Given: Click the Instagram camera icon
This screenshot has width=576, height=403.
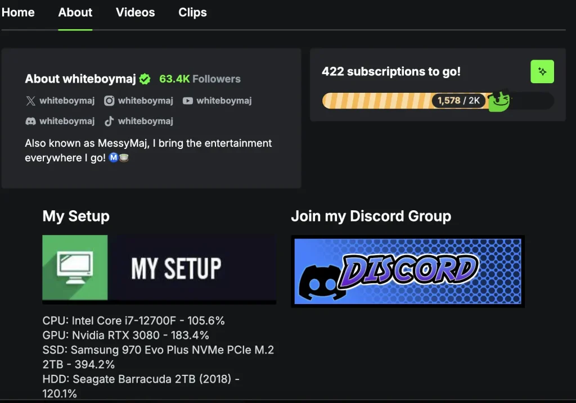Looking at the screenshot, I should pos(109,101).
